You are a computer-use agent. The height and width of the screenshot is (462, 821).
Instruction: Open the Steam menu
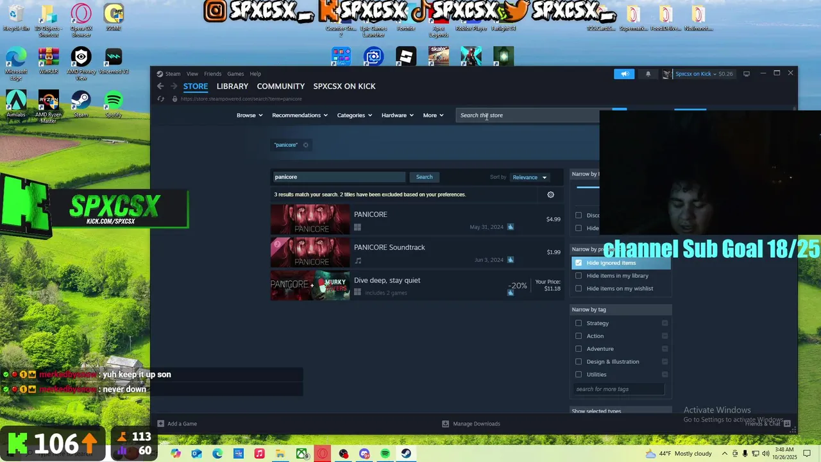coord(173,74)
